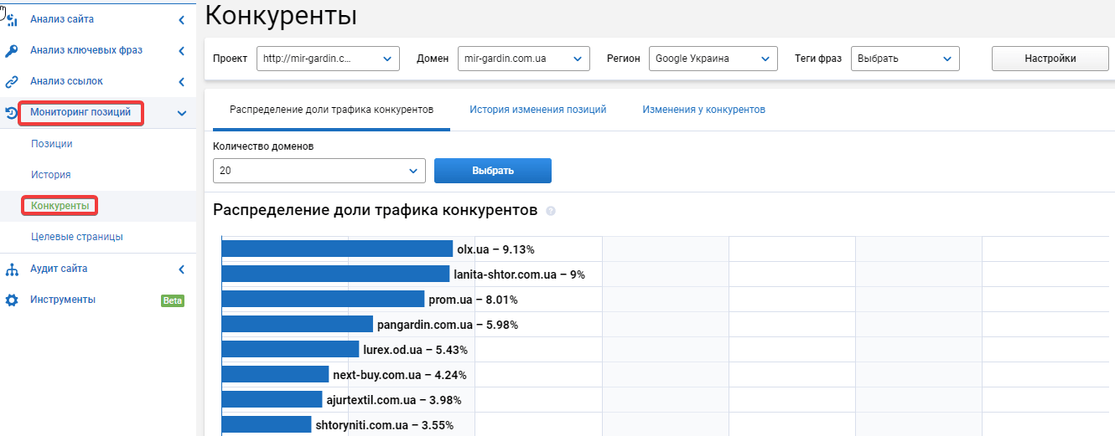Click the olx.ua – 9.13% label
This screenshot has height=436, width=1115.
coord(495,249)
